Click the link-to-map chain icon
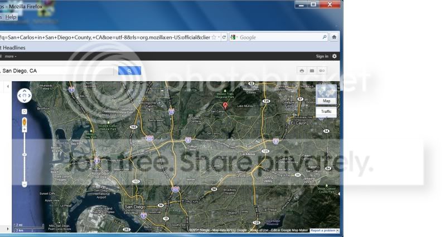The width and height of the screenshot is (445, 237). tap(322, 71)
